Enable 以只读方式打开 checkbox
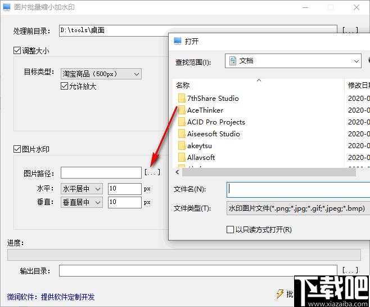This screenshot has height=307, width=370. click(230, 229)
